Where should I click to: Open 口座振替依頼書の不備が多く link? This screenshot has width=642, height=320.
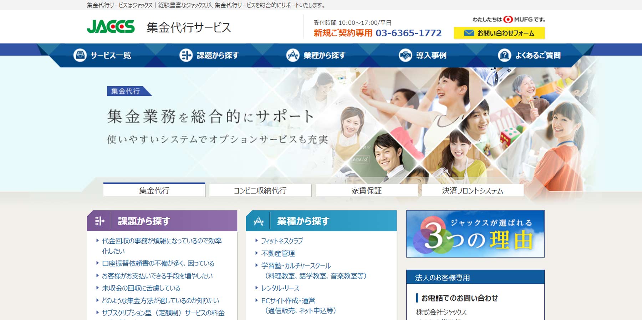pyautogui.click(x=158, y=263)
